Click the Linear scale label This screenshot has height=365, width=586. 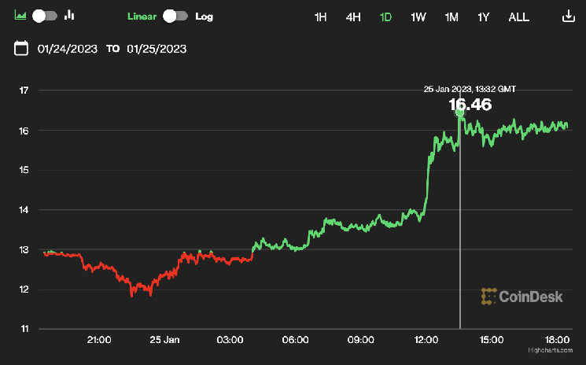pos(142,17)
